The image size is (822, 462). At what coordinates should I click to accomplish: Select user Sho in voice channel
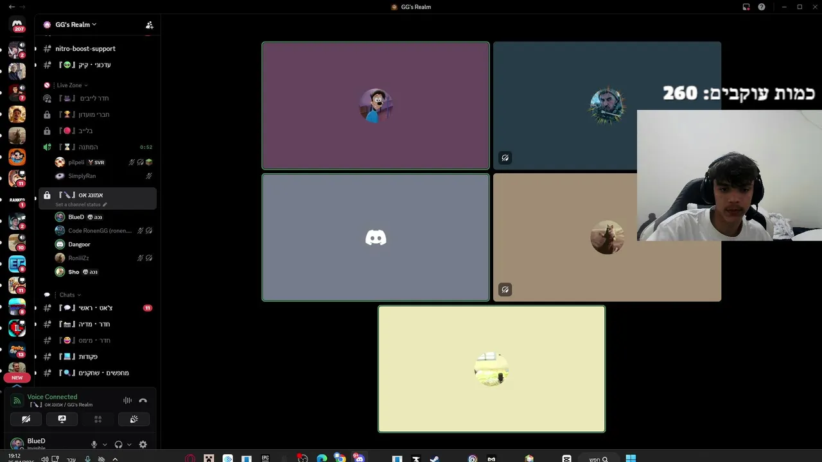pyautogui.click(x=104, y=272)
